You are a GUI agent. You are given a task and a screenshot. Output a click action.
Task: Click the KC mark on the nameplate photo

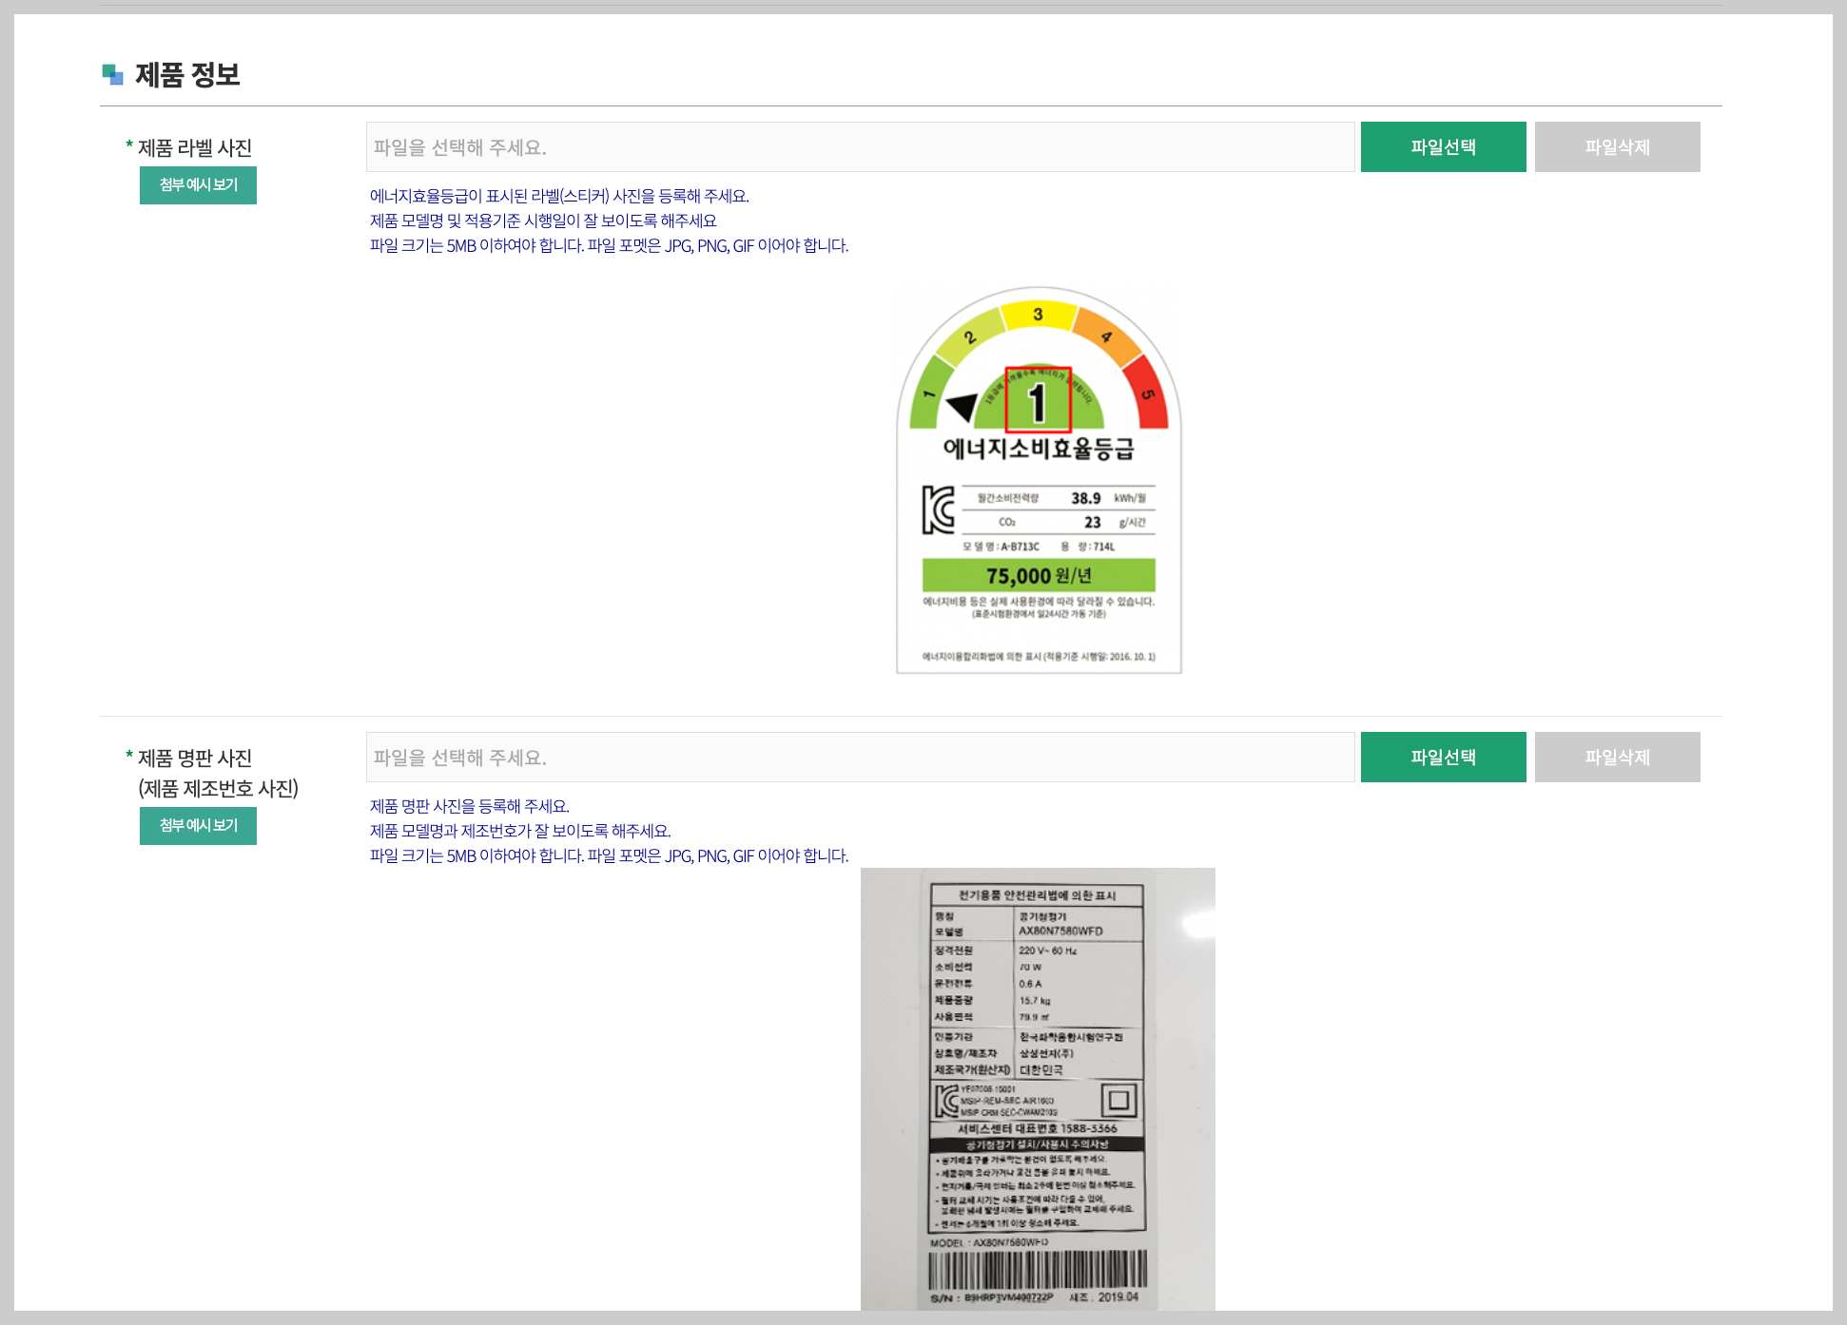click(946, 1101)
